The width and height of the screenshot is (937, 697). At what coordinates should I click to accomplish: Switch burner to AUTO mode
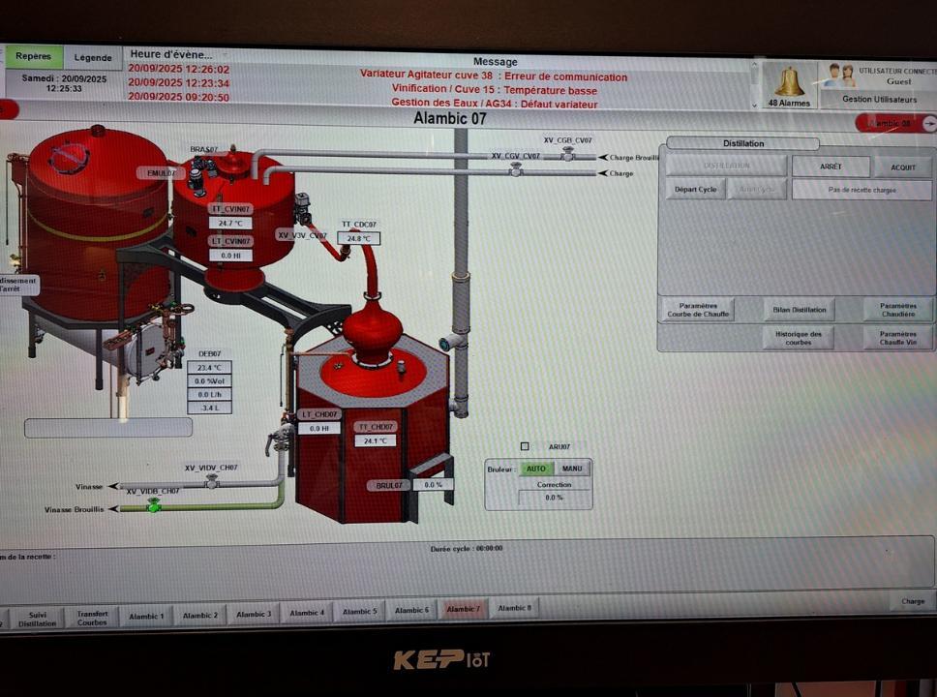(x=535, y=469)
